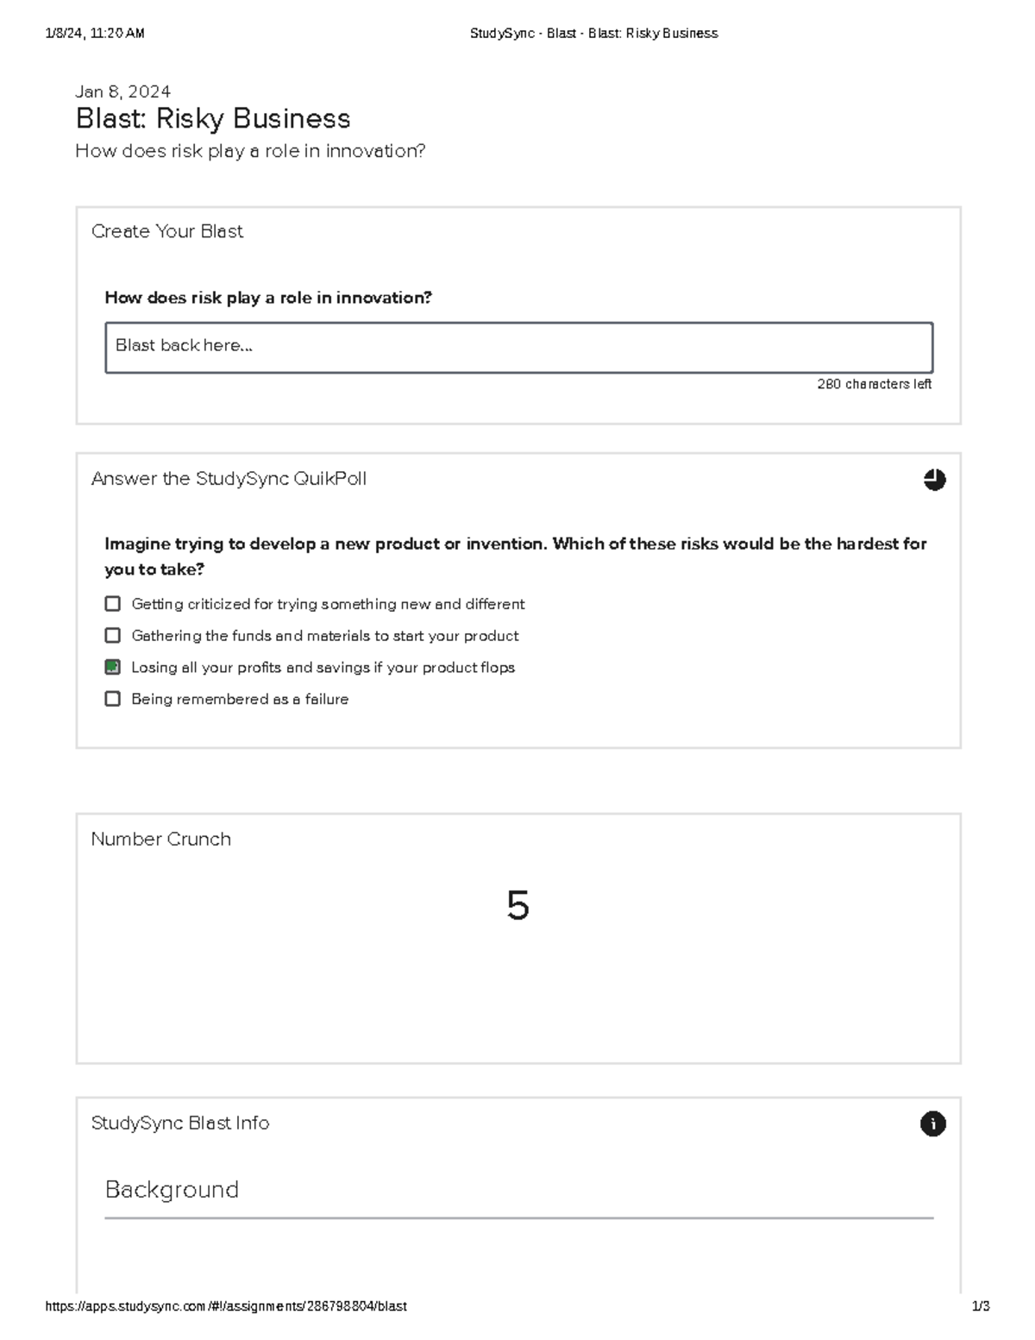Image resolution: width=1035 pixels, height=1340 pixels.
Task: Click the StudySync Blast Info circled-i icon
Action: pyautogui.click(x=933, y=1123)
